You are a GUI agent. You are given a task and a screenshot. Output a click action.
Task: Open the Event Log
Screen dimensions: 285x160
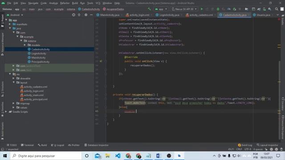245,145
